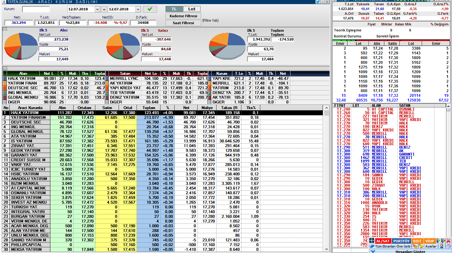Click the green-arrow door login icon
Screen dimensions: 452x253
[438, 241]
